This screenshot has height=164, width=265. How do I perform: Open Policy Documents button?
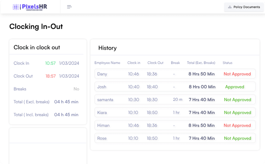pyautogui.click(x=244, y=7)
